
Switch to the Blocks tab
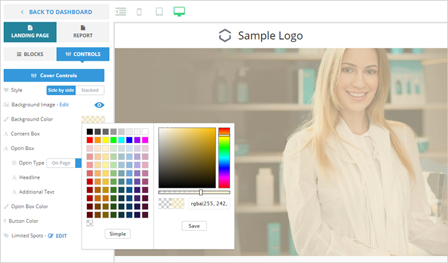30,54
